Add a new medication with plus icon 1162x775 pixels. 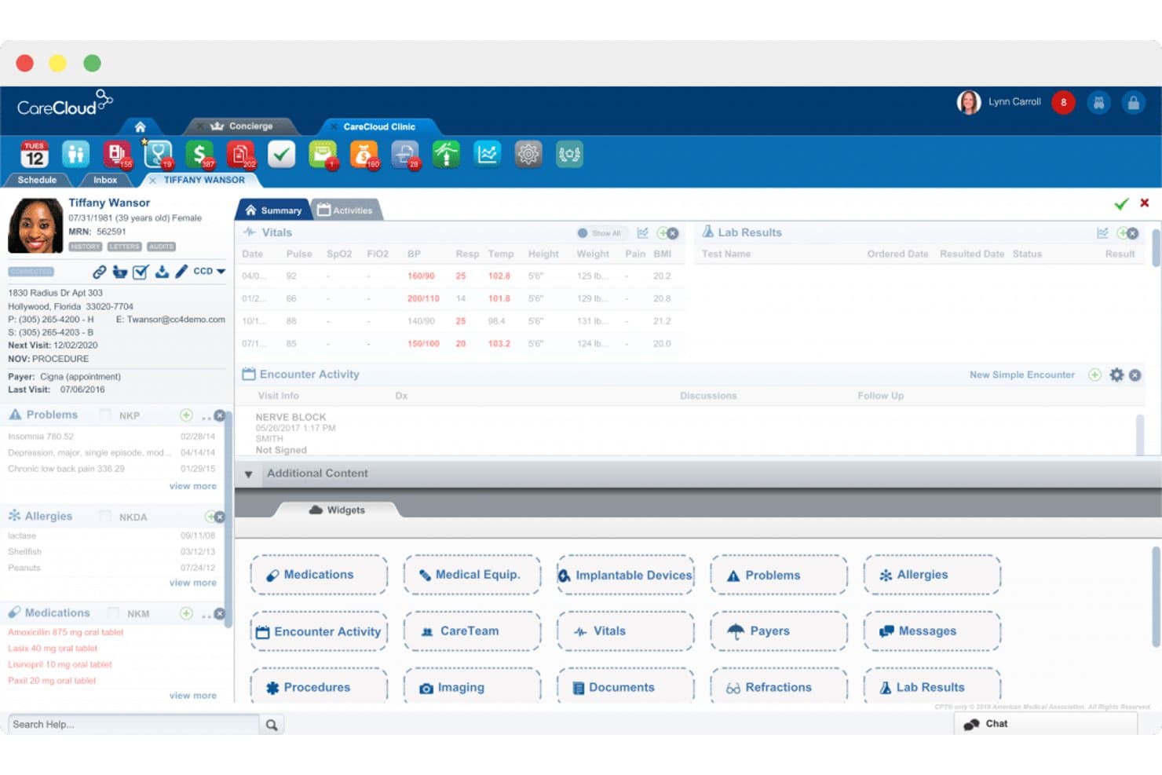click(x=186, y=613)
